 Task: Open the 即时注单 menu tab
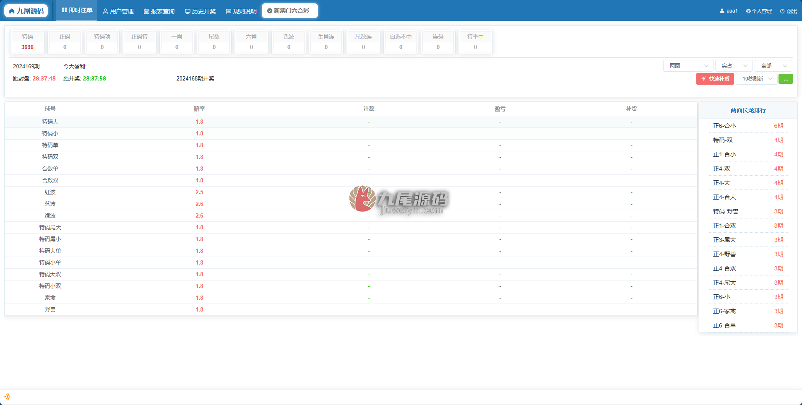pyautogui.click(x=77, y=10)
